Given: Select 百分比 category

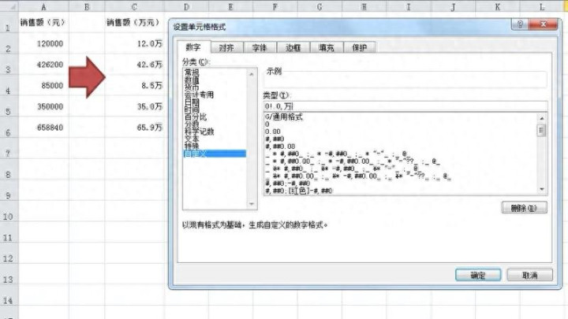Looking at the screenshot, I should point(215,117).
